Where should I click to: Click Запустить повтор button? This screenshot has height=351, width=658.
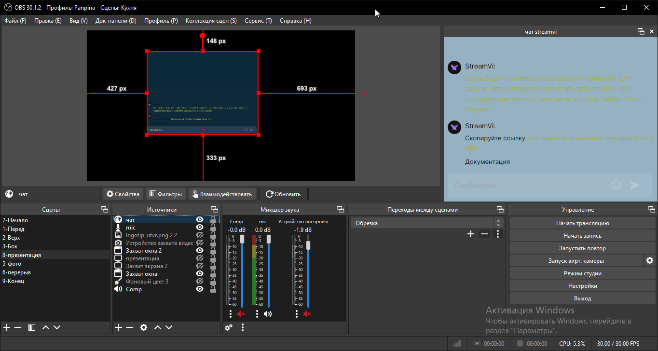pyautogui.click(x=582, y=248)
